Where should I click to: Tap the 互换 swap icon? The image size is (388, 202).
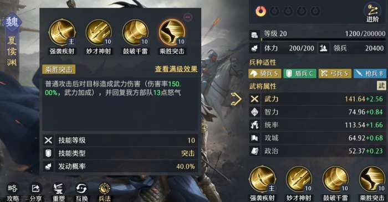pyautogui.click(x=81, y=192)
